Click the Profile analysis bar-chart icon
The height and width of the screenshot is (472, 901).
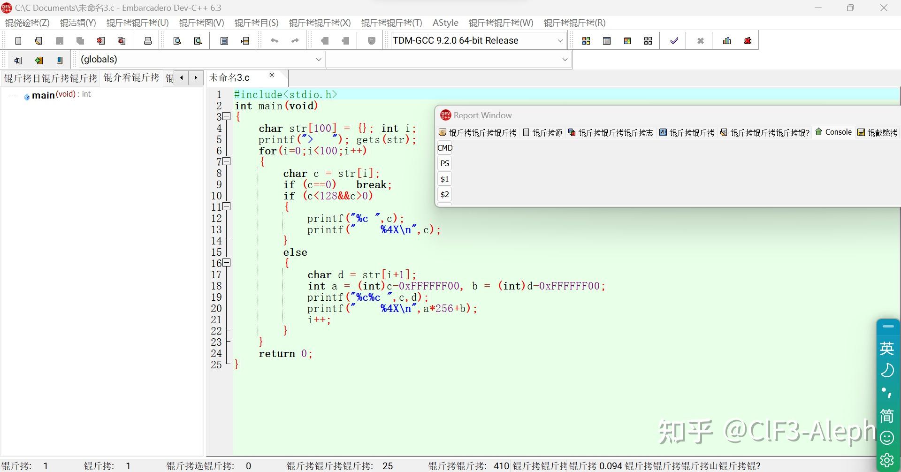point(727,41)
